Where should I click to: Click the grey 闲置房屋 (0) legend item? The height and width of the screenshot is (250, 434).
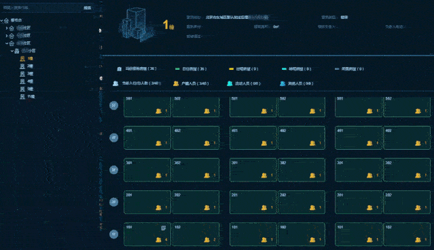point(349,69)
